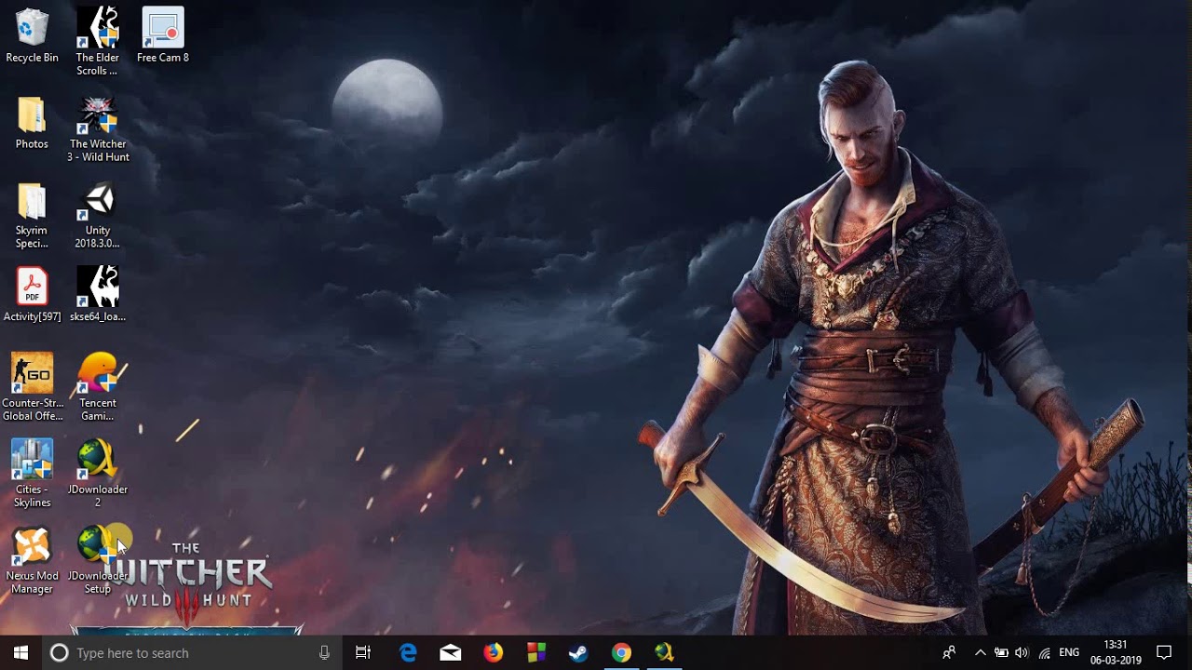This screenshot has width=1192, height=670.
Task: Launch Firefox from the taskbar
Action: click(x=494, y=652)
